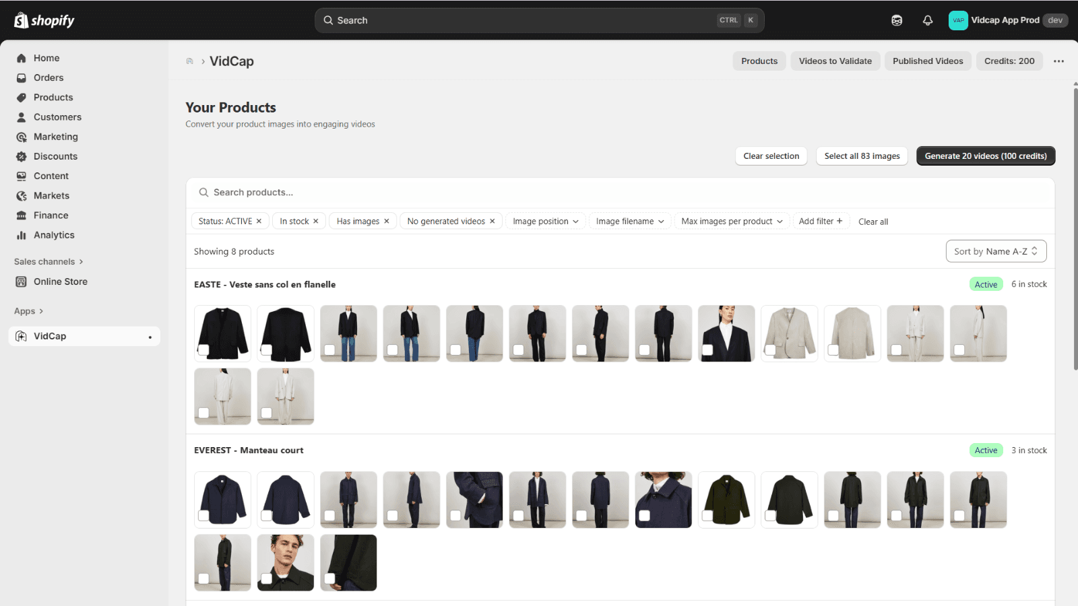
Task: Check the EASTE woman portrait close-up image
Action: click(707, 349)
